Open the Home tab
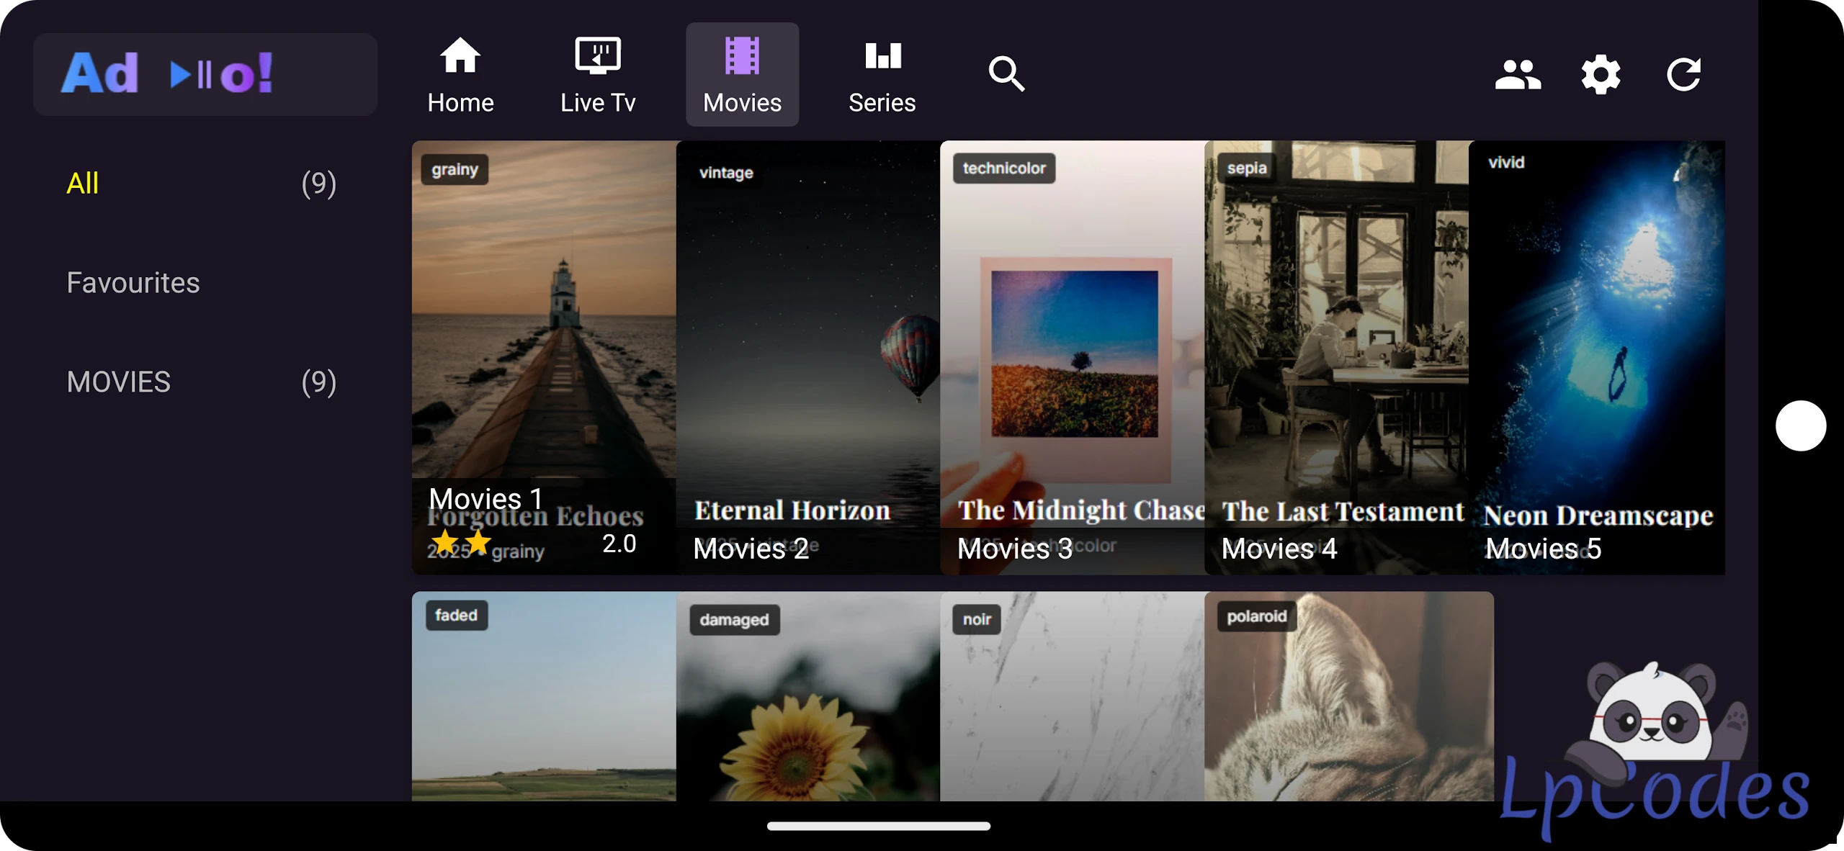Image resolution: width=1844 pixels, height=851 pixels. point(460,75)
